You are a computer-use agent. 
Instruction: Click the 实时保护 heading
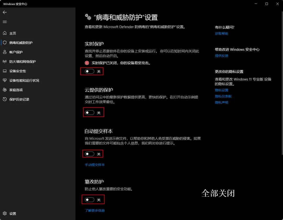coord(94,44)
